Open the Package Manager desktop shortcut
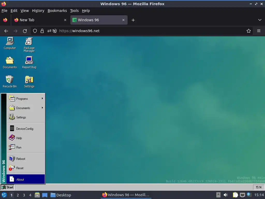 pos(29,45)
